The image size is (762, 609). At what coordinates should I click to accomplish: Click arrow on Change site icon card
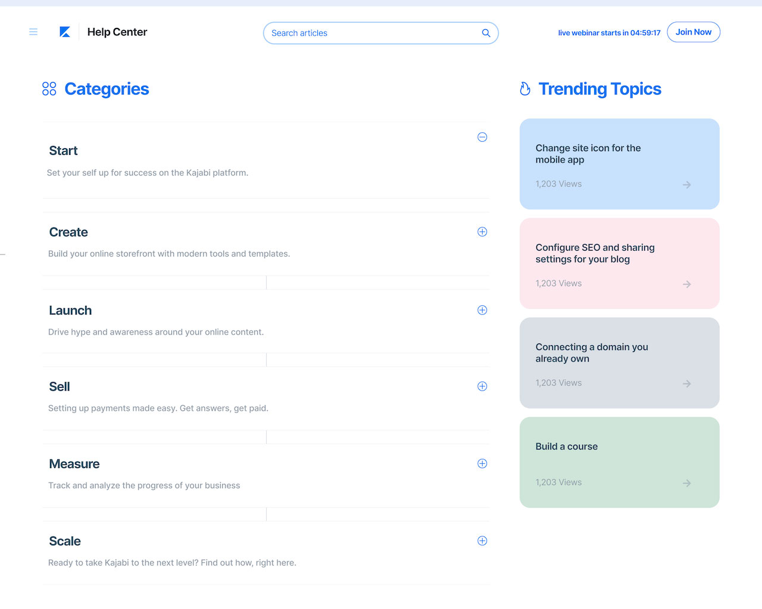687,185
